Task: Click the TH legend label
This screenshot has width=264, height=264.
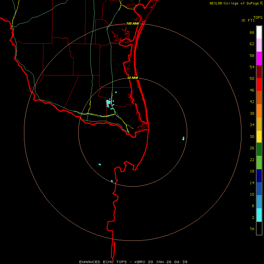Action: [x=252, y=229]
